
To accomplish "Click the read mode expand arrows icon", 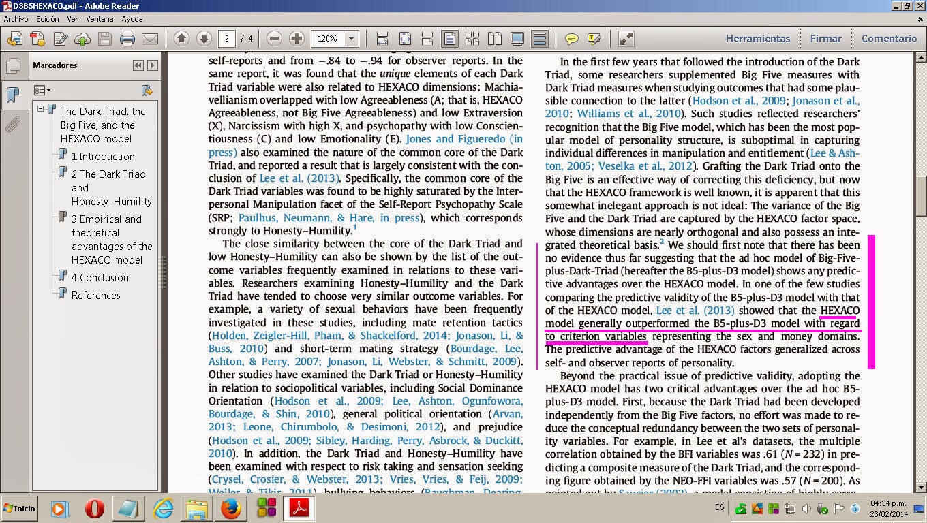I will click(626, 39).
